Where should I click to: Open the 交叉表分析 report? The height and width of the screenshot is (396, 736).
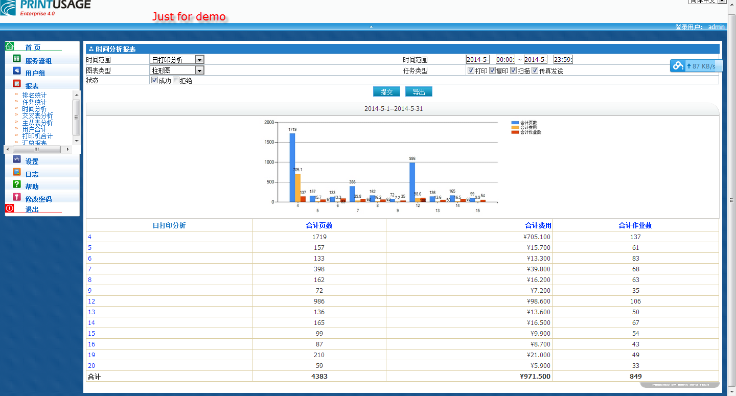pos(37,116)
